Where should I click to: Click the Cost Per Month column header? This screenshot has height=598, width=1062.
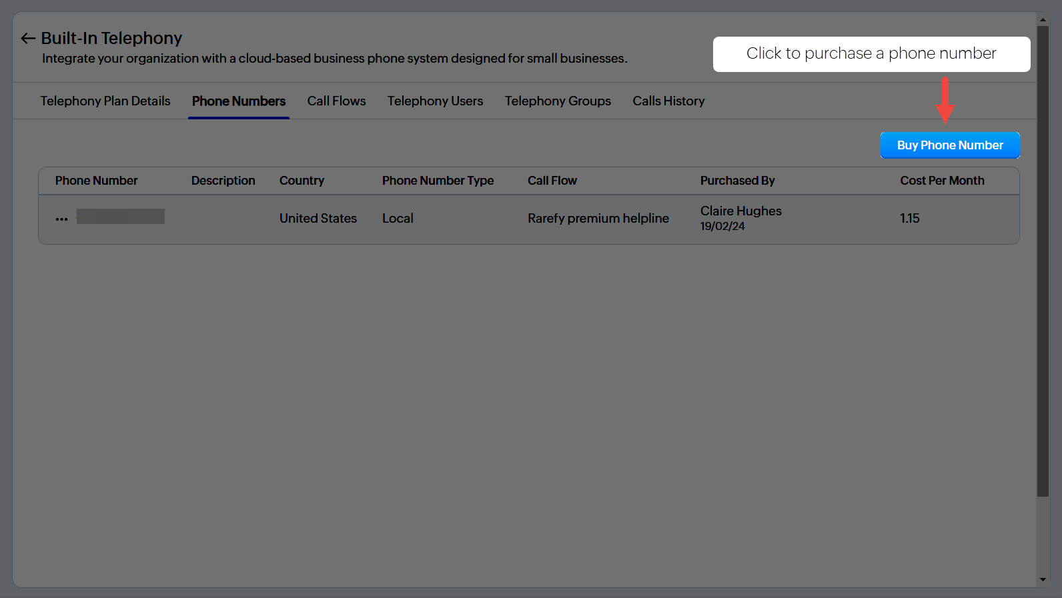[x=942, y=181]
